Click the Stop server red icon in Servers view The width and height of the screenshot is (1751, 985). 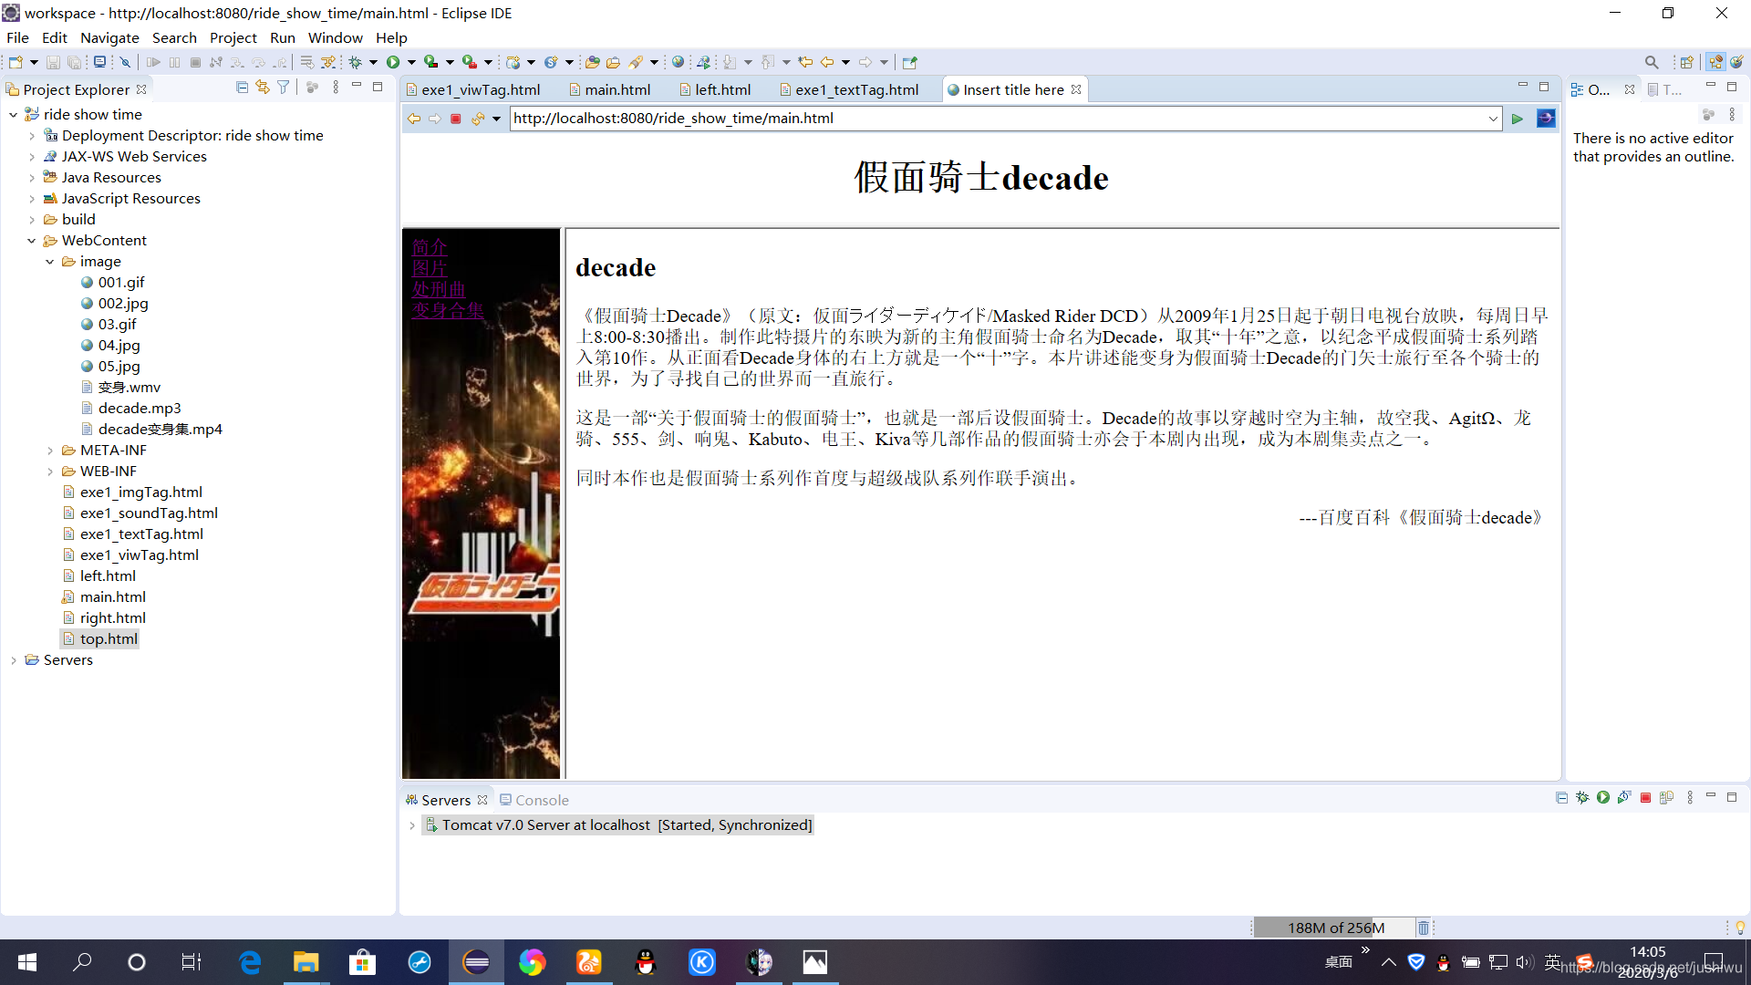pos(1646,797)
